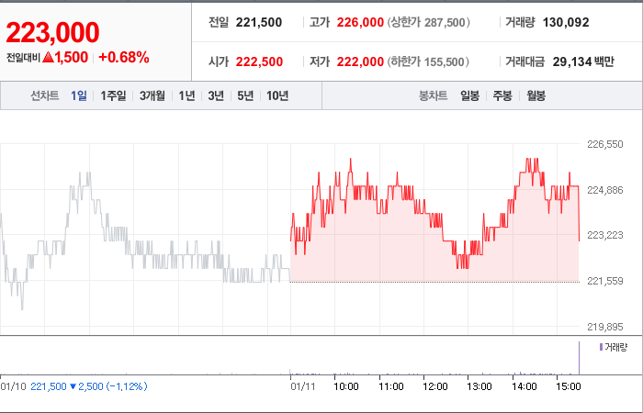Switch chart to 3개월 period

point(152,95)
